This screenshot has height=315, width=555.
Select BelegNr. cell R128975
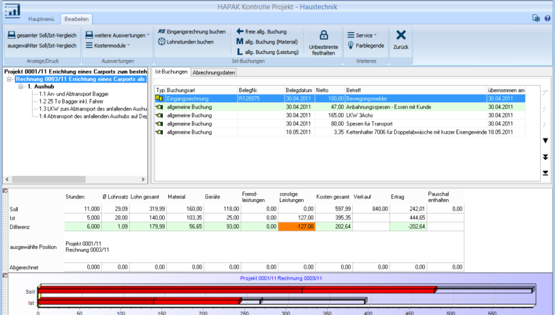click(x=261, y=98)
